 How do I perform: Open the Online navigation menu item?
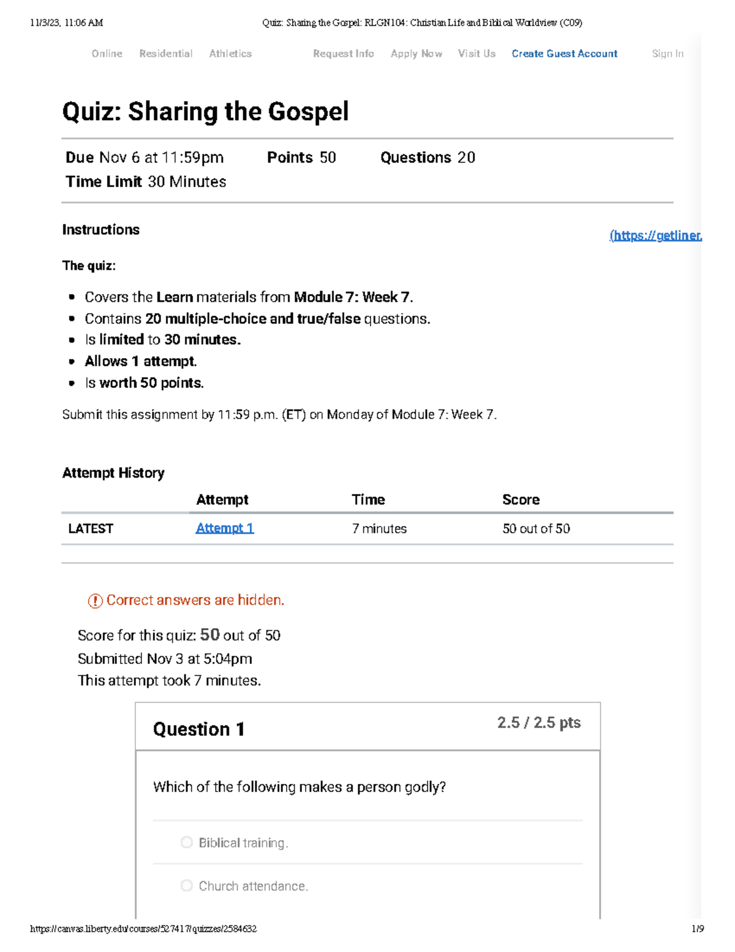click(107, 54)
